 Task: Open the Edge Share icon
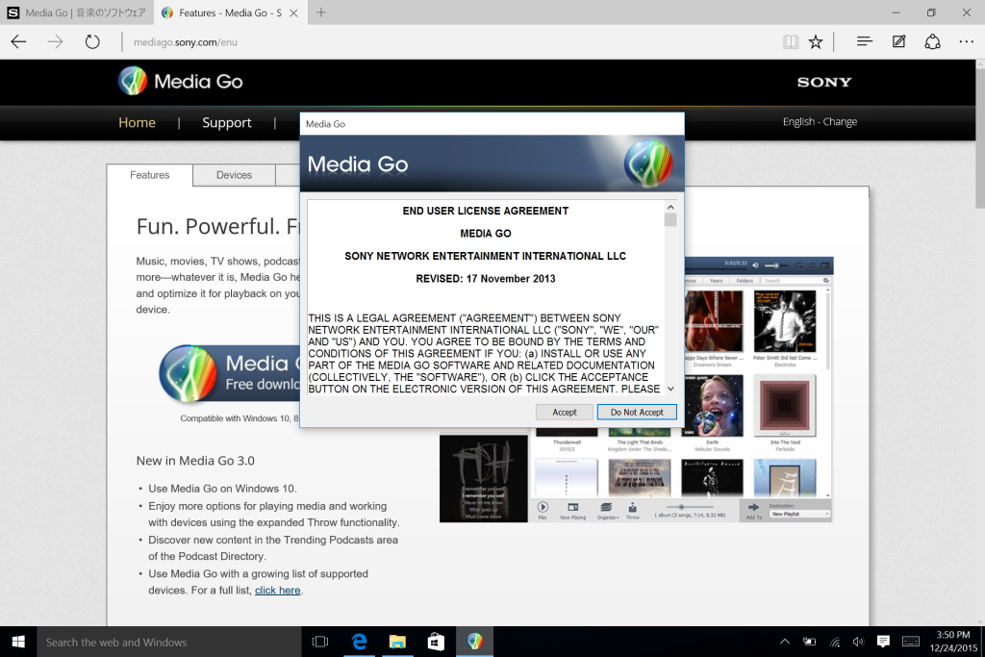tap(932, 42)
